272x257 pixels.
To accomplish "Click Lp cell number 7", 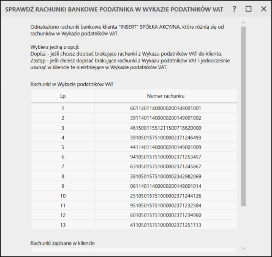I will [x=63, y=166].
